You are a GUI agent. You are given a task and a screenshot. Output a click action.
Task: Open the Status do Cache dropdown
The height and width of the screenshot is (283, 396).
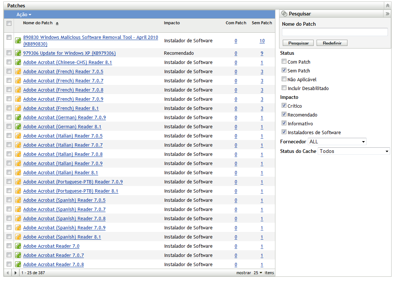354,151
